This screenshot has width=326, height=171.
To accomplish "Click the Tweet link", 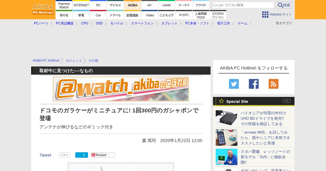I will click(x=45, y=155).
